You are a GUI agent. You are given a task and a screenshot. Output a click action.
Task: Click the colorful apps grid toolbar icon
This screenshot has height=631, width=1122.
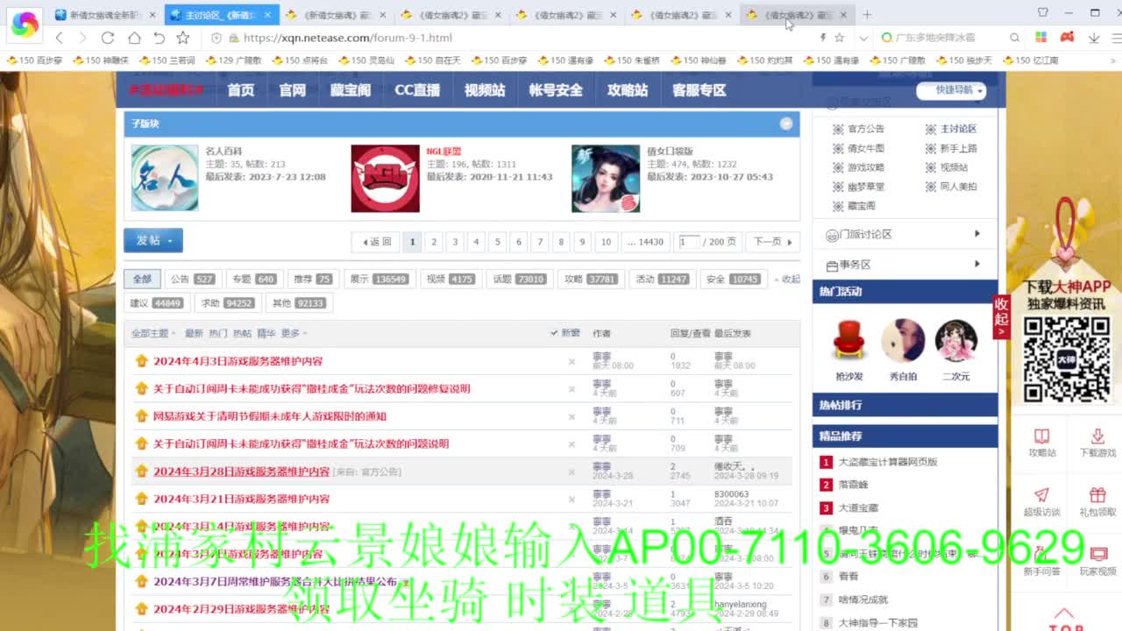click(1040, 38)
